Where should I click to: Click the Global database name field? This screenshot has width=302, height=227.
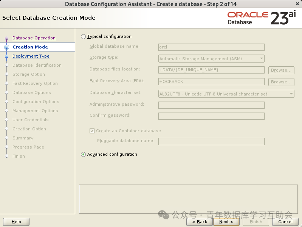coord(211,47)
